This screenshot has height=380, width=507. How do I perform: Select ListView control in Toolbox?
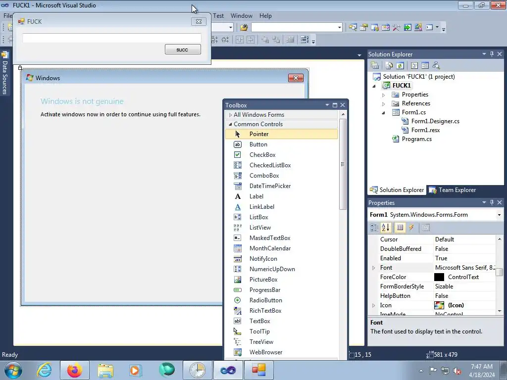[x=281, y=228]
